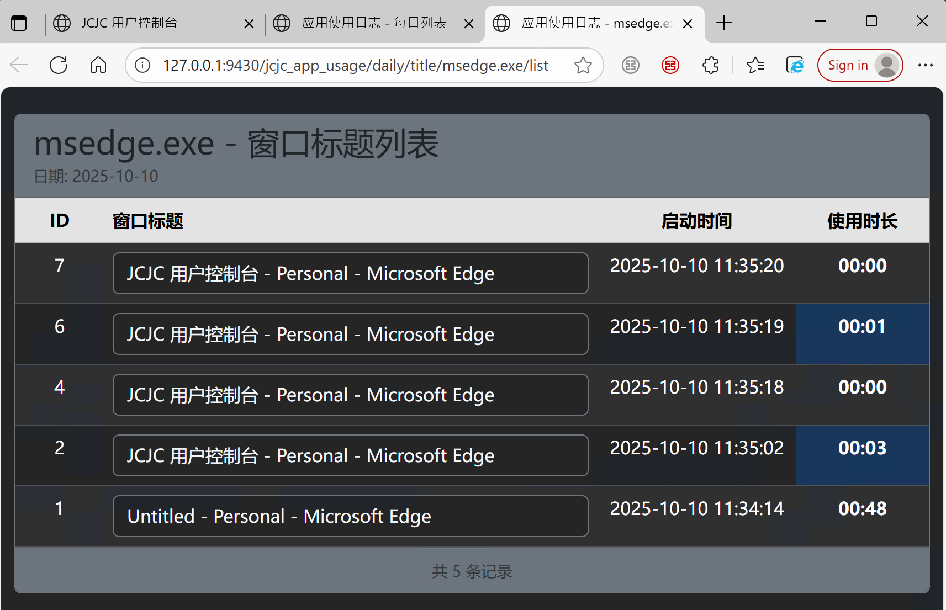Click start time 2025-10-10 11:34:14
Viewport: 946px width, 610px height.
tap(696, 508)
